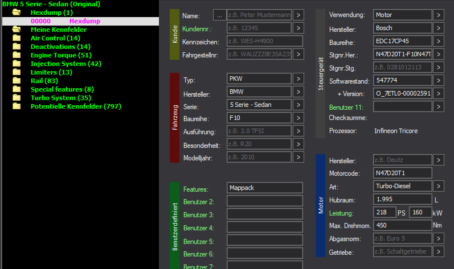The width and height of the screenshot is (454, 269).
Task: Click the Leistung kW field with 160
Action: click(x=420, y=212)
